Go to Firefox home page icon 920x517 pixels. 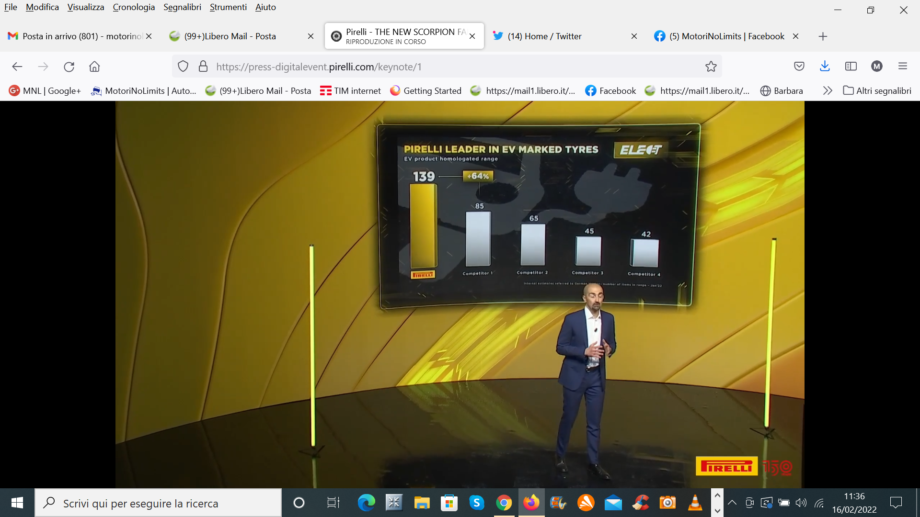point(94,67)
